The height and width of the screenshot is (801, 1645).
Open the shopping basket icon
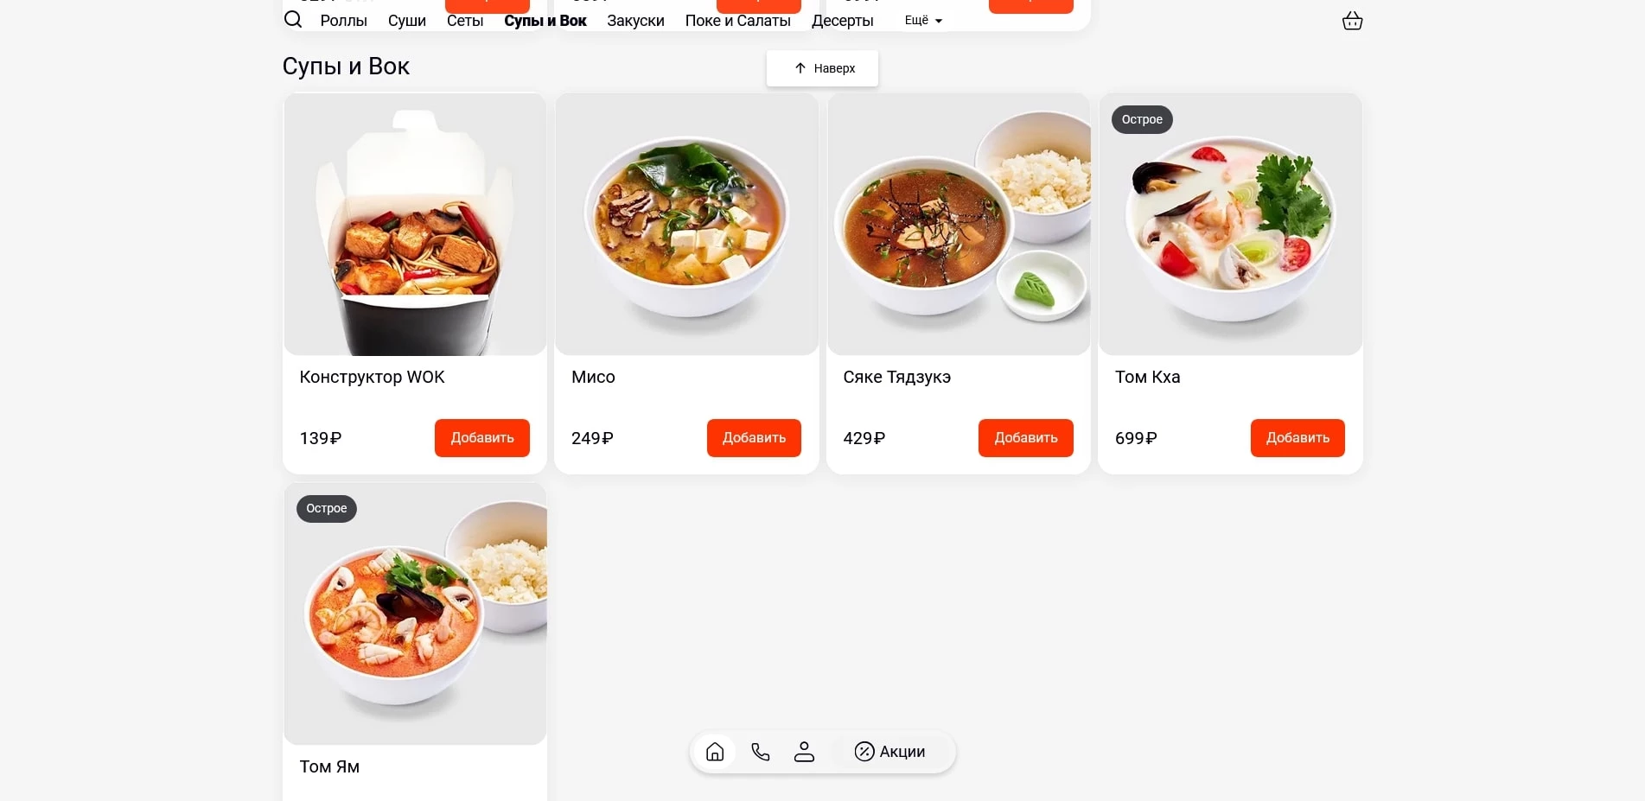pyautogui.click(x=1352, y=21)
